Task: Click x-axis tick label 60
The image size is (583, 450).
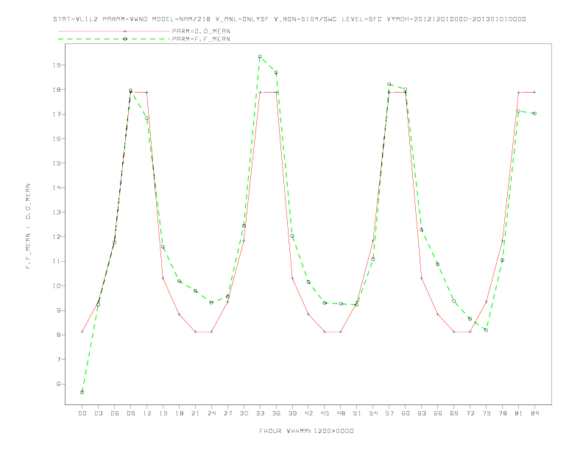Action: pyautogui.click(x=406, y=413)
